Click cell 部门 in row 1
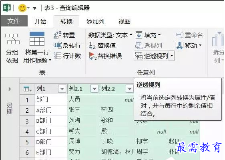225x160 pixels. 51,99
